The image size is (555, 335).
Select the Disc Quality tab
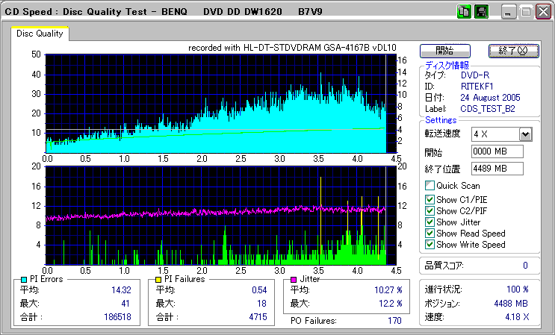[40, 34]
